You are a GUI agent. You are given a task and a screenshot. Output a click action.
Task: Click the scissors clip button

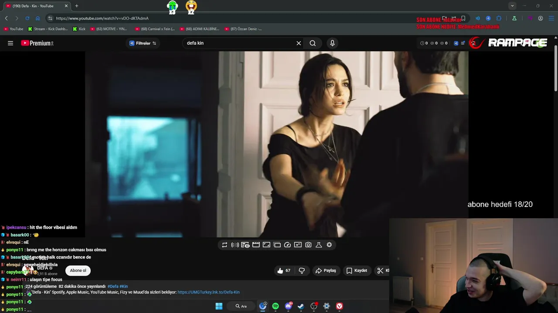point(382,270)
